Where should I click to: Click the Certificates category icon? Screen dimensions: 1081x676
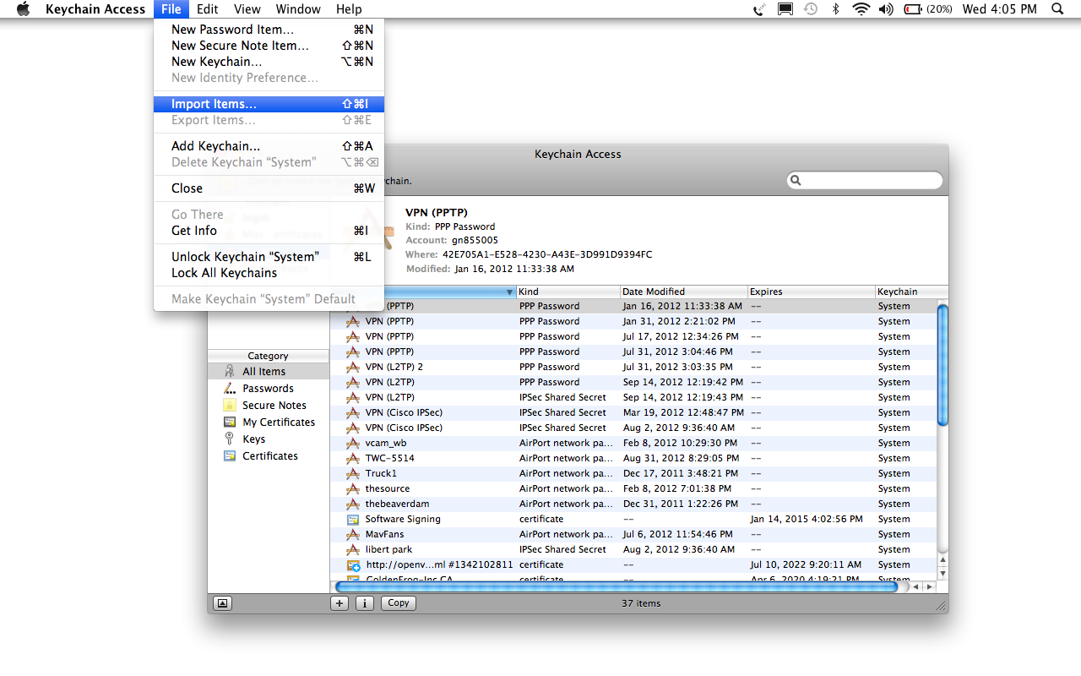point(229,455)
